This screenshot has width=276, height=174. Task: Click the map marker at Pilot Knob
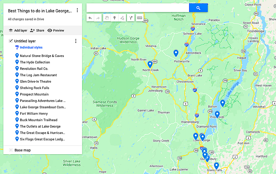click(217, 114)
